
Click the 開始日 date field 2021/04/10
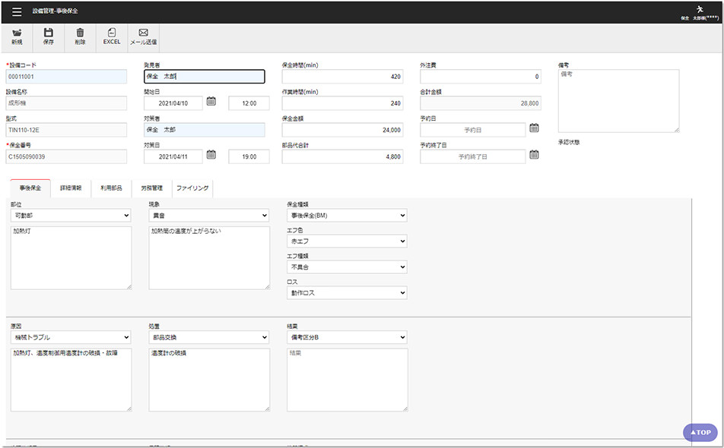click(x=173, y=103)
